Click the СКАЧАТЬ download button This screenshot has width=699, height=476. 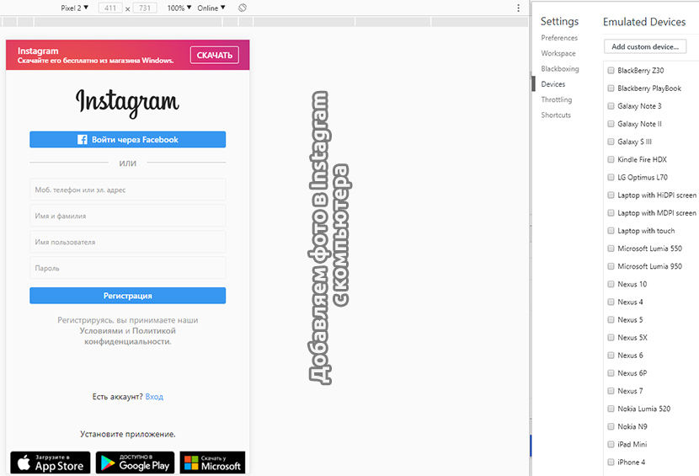[215, 56]
